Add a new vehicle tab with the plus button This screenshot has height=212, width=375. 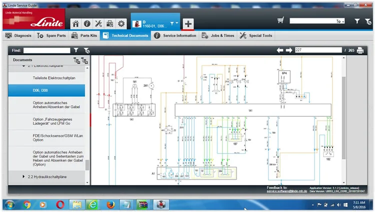(188, 24)
